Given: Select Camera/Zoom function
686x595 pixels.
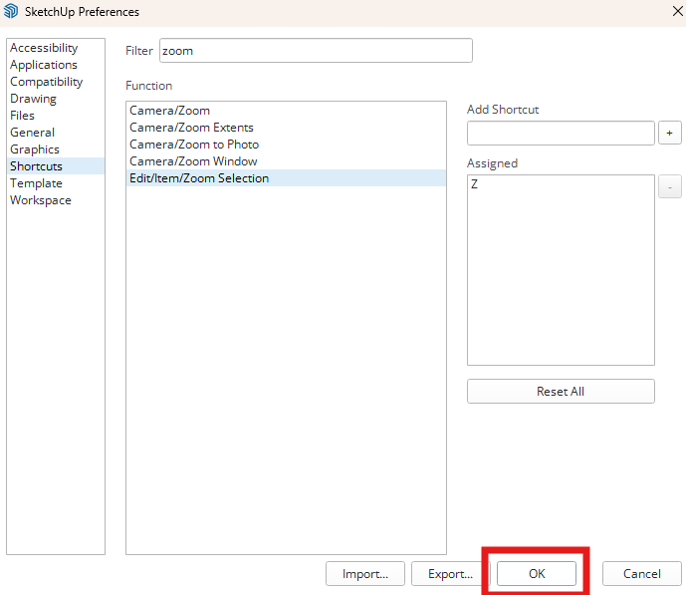Looking at the screenshot, I should (286, 111).
